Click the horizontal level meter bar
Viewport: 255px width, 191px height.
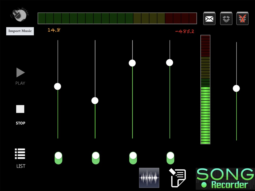(117, 18)
